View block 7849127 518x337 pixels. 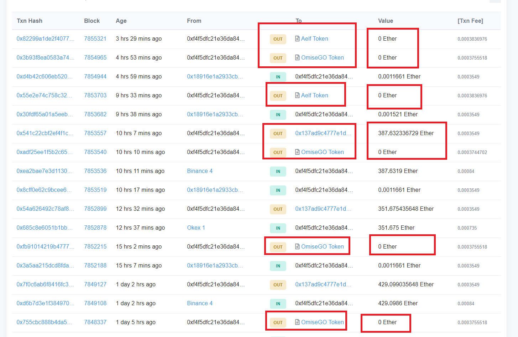[x=95, y=284]
